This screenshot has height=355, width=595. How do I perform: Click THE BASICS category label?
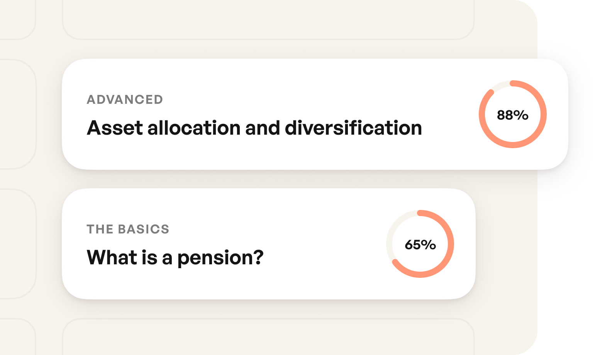pos(128,229)
